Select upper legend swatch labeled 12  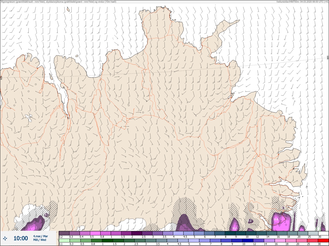point(261,233)
